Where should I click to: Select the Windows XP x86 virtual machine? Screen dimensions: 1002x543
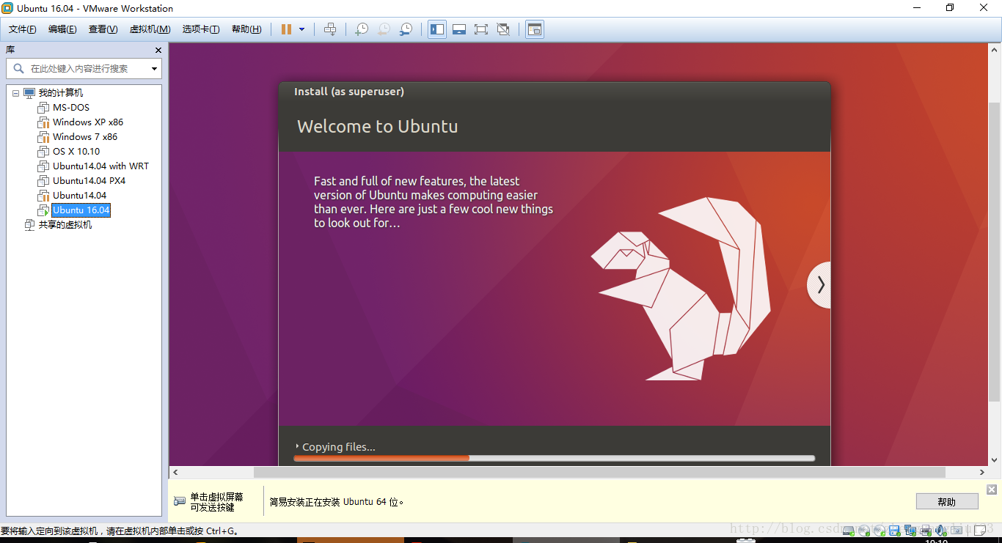click(88, 122)
